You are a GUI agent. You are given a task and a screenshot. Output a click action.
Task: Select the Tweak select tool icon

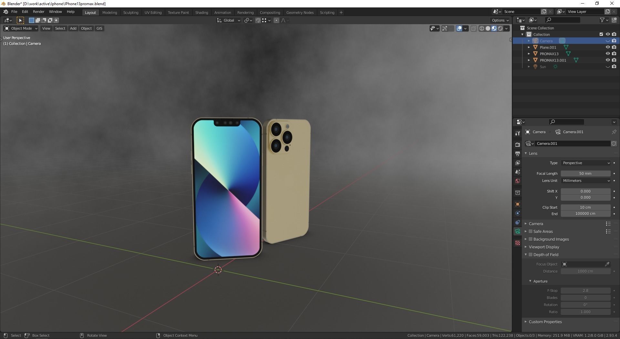point(20,20)
